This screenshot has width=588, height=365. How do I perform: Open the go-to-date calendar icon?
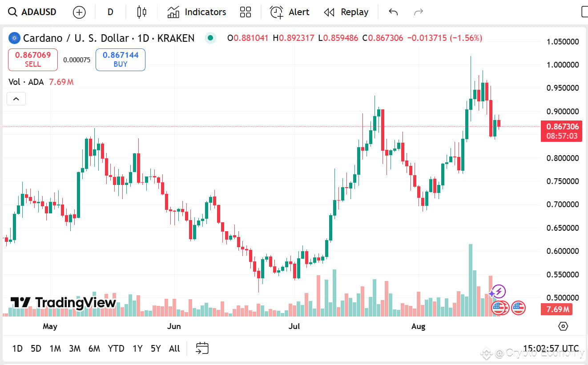coord(202,348)
